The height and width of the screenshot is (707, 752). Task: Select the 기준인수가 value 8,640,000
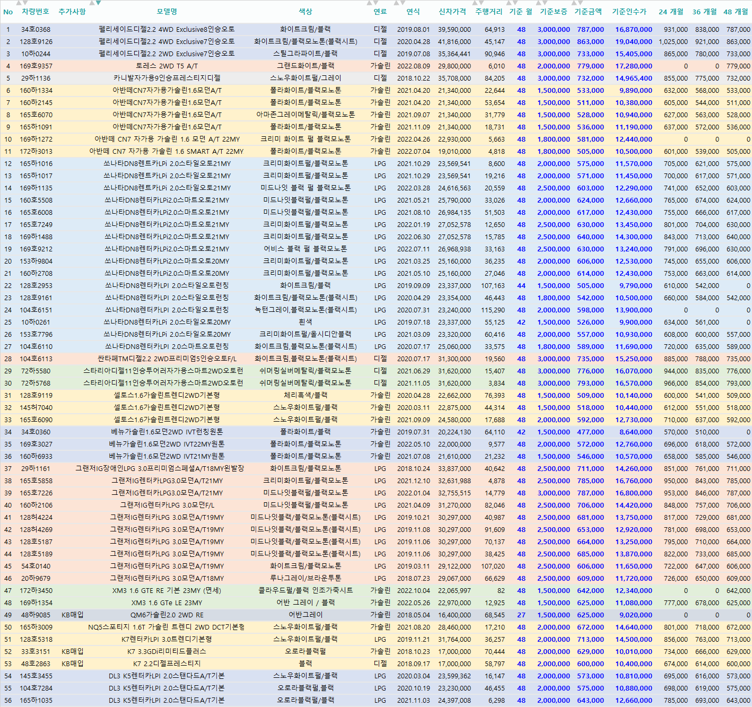click(x=636, y=432)
